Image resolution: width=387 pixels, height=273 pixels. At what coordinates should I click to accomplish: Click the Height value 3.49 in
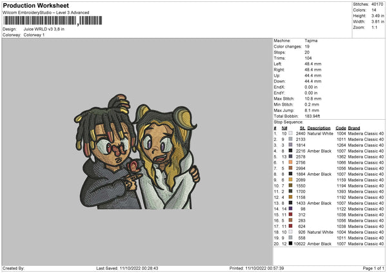point(377,15)
